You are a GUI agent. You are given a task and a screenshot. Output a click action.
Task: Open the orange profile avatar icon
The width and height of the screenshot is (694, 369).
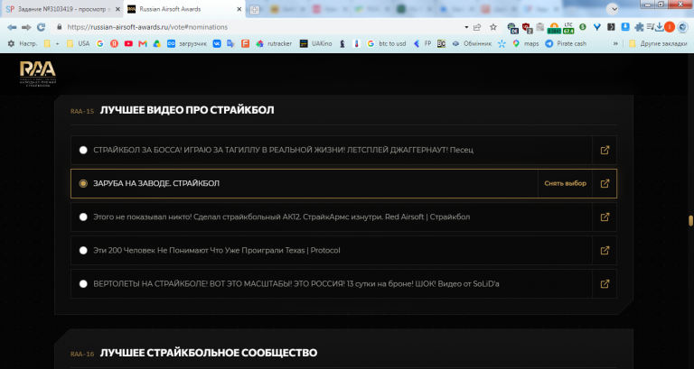pyautogui.click(x=670, y=27)
